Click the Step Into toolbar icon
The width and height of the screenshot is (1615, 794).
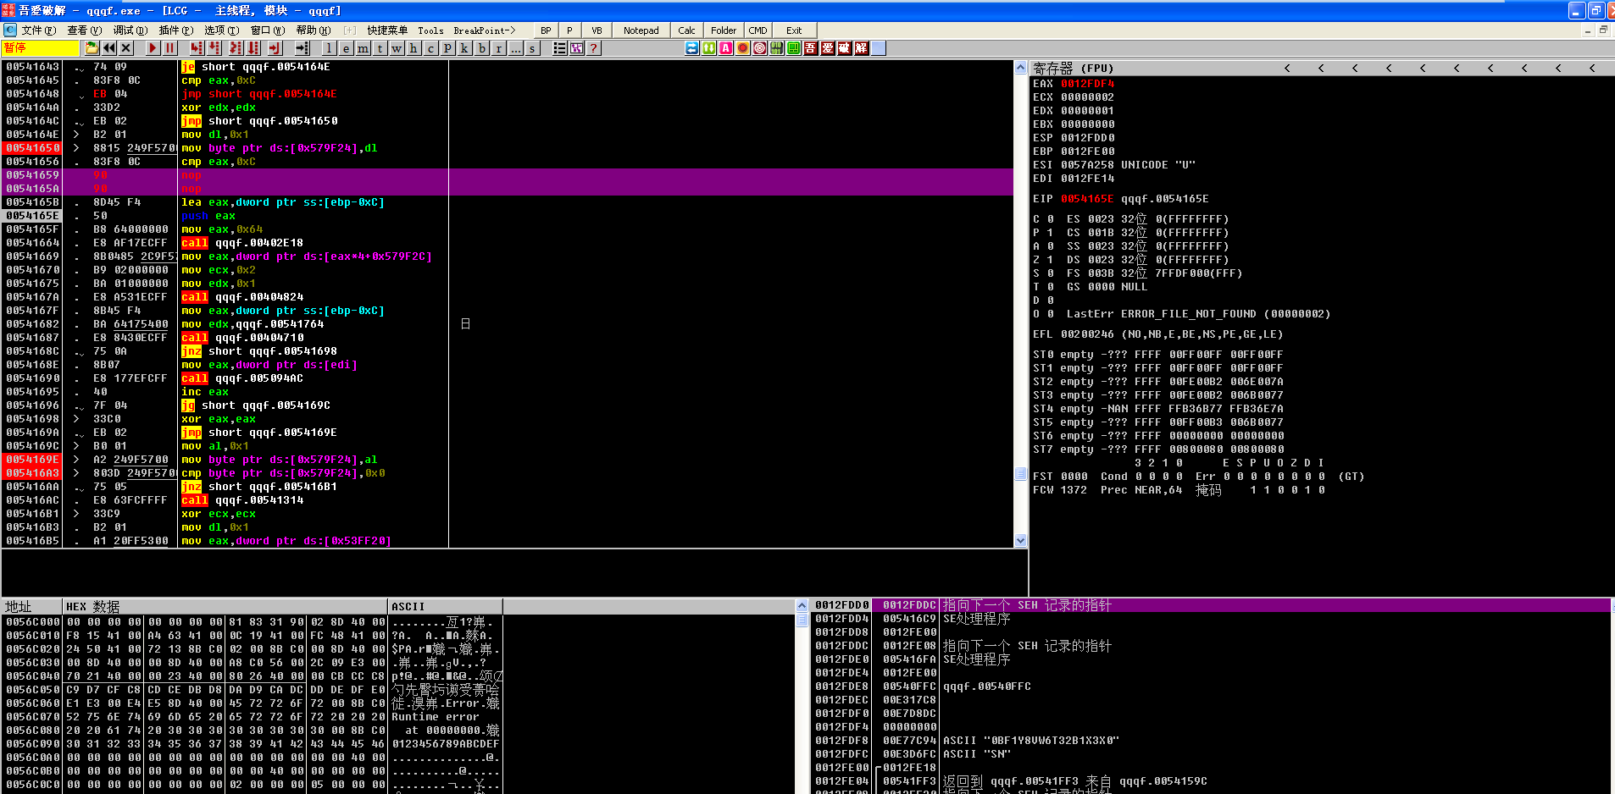197,48
